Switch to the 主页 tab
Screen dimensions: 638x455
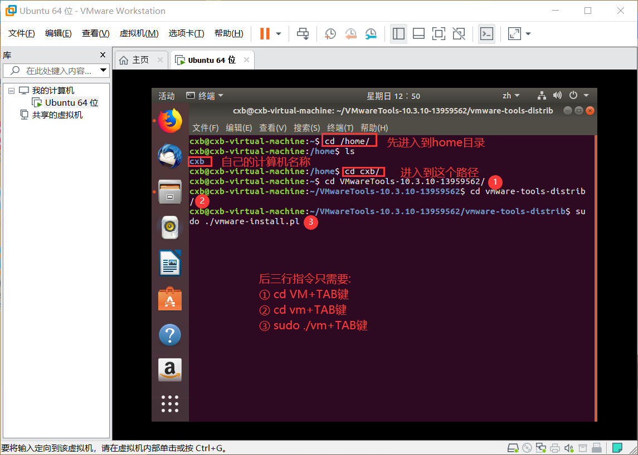(141, 60)
